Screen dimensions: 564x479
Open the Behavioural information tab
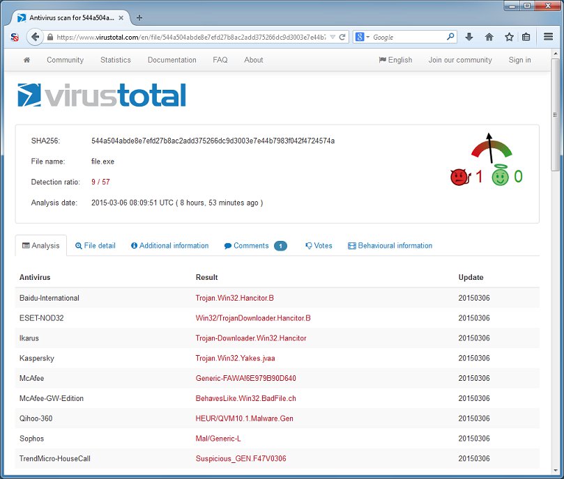click(x=390, y=246)
